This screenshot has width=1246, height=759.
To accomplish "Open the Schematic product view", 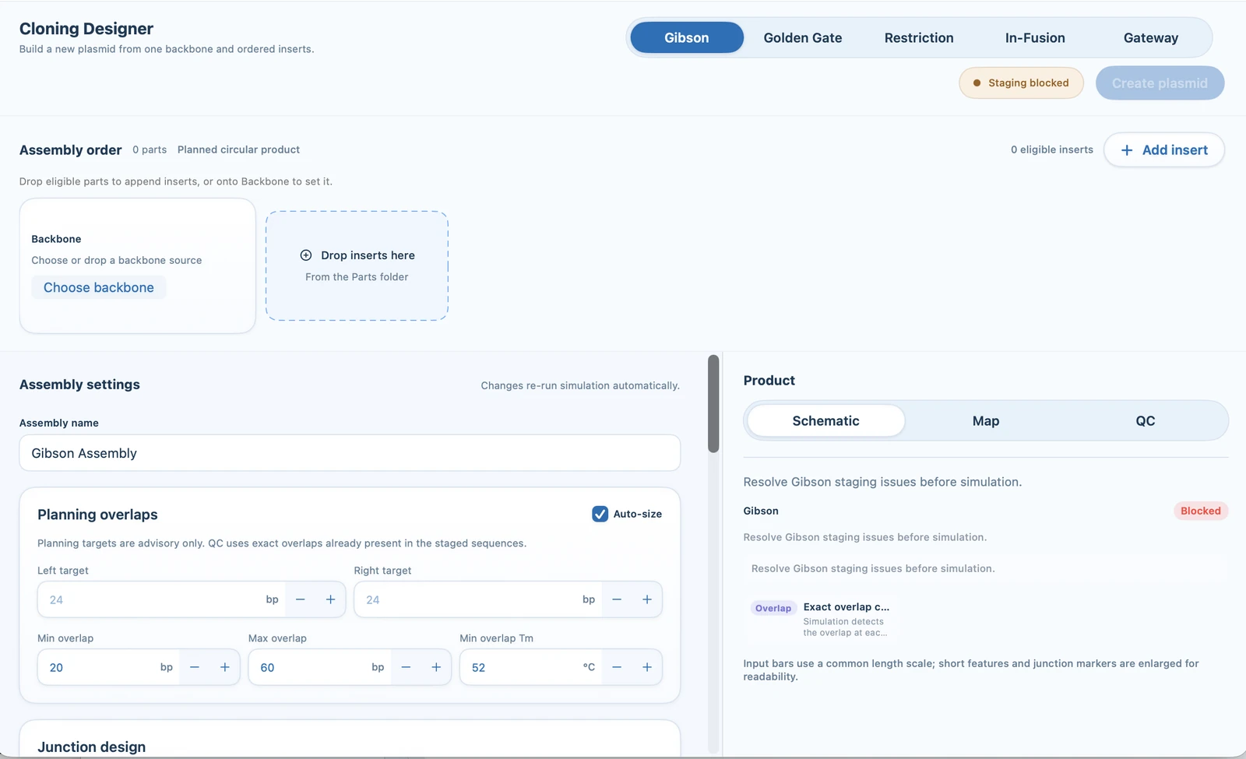I will (x=826, y=420).
